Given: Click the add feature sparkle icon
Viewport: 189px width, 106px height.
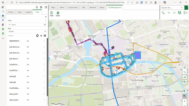Looking at the screenshot, I should pyautogui.click(x=163, y=13).
